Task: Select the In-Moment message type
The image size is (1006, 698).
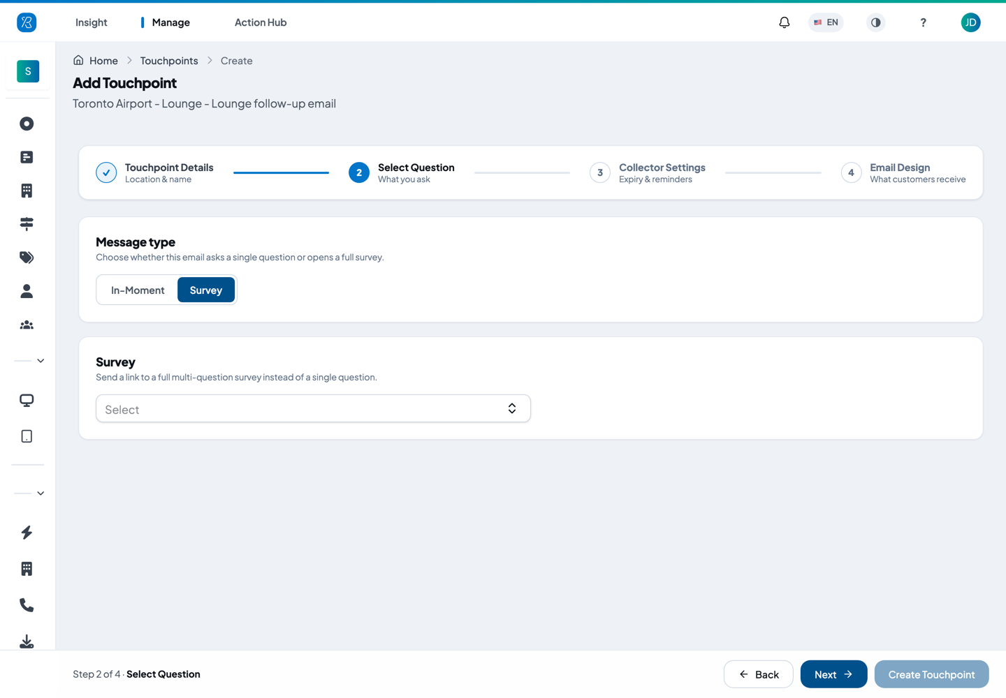Action: point(138,290)
